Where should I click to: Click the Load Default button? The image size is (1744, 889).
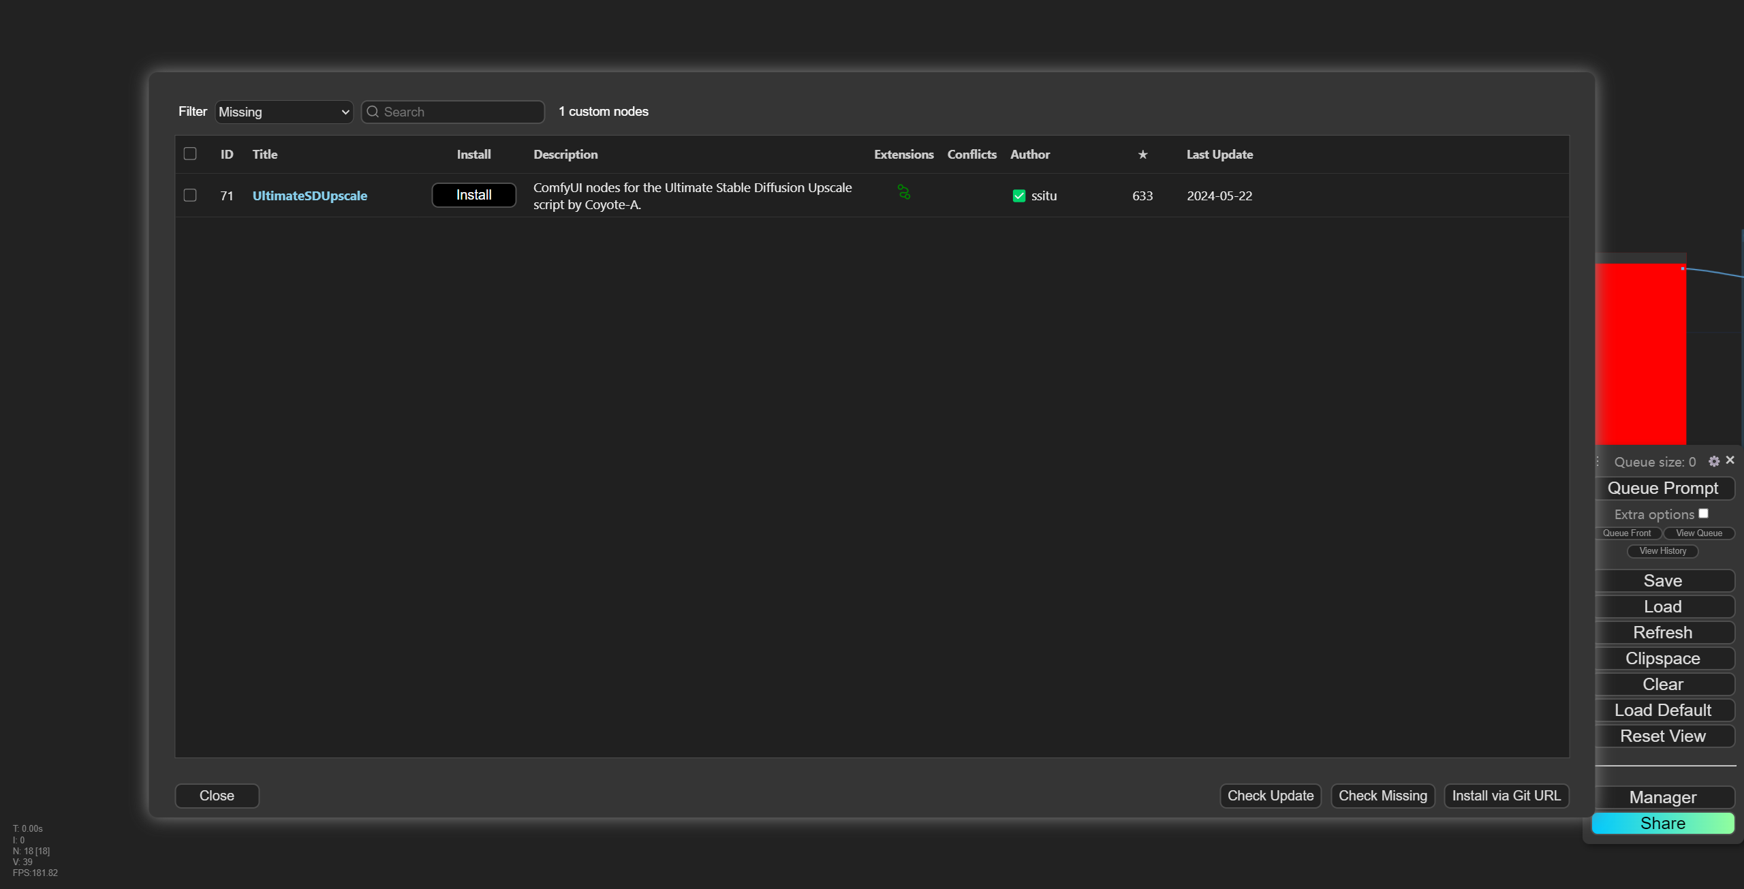click(x=1663, y=711)
